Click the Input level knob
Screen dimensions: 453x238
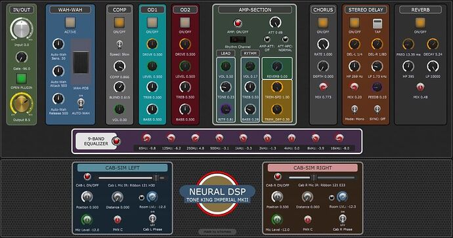22,29
